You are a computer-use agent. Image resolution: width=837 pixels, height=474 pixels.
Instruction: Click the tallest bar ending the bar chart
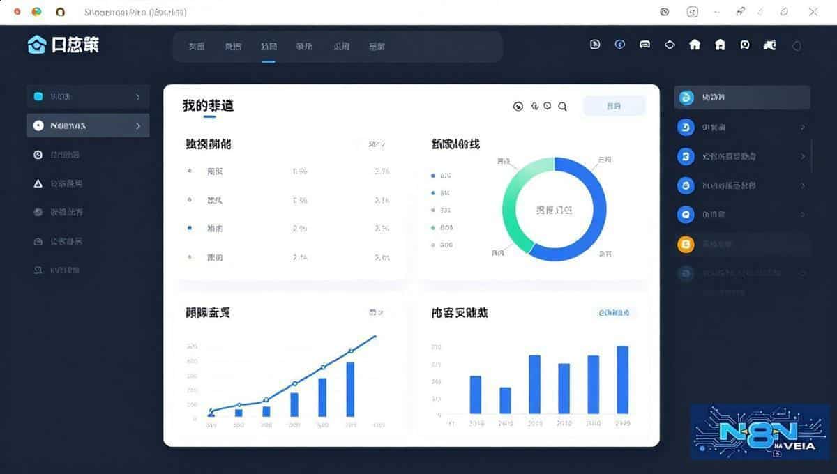[x=623, y=380]
